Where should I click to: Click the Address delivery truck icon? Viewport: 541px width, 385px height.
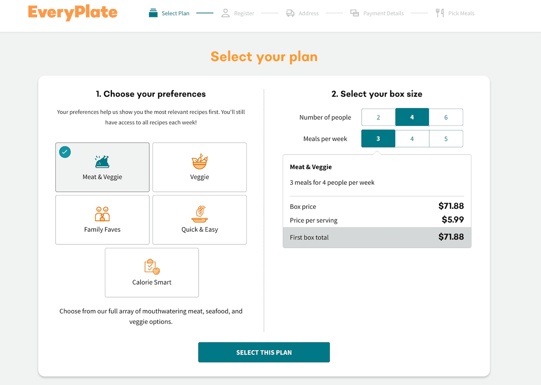[x=290, y=13]
